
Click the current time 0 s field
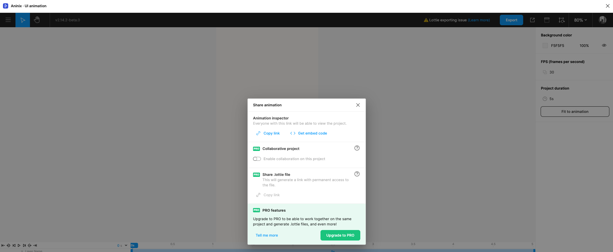[x=119, y=245]
